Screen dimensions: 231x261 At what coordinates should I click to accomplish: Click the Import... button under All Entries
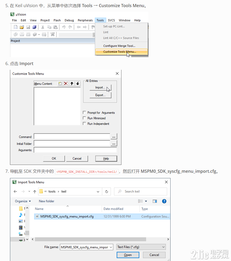[x=100, y=87]
